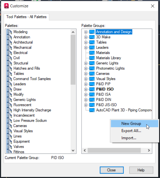Click the Palette Groups scroll left arrow
The height and width of the screenshot is (178, 160).
tap(85, 150)
